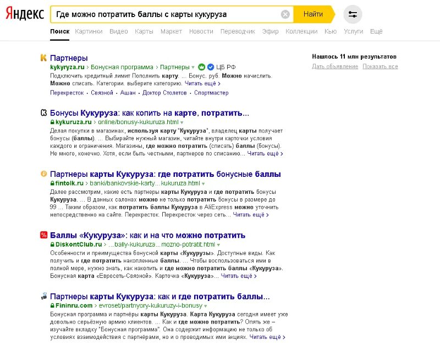The height and width of the screenshot is (346, 440).
Task: Click the DiskontClub.ru domain link
Action: click(x=79, y=244)
